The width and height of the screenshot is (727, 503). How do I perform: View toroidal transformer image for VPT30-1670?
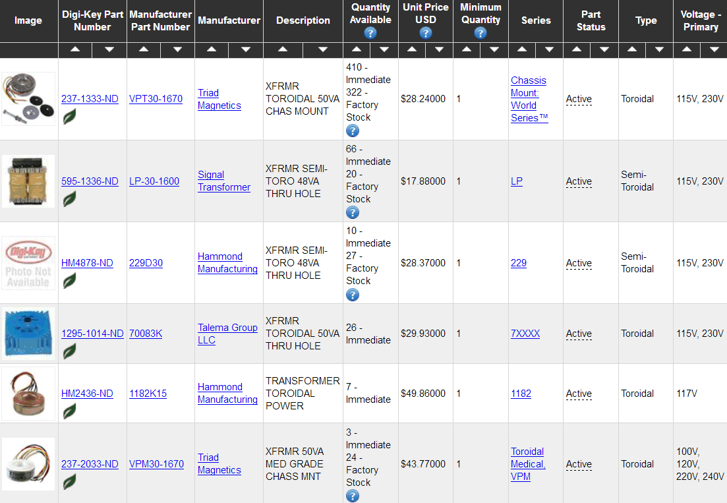[28, 99]
